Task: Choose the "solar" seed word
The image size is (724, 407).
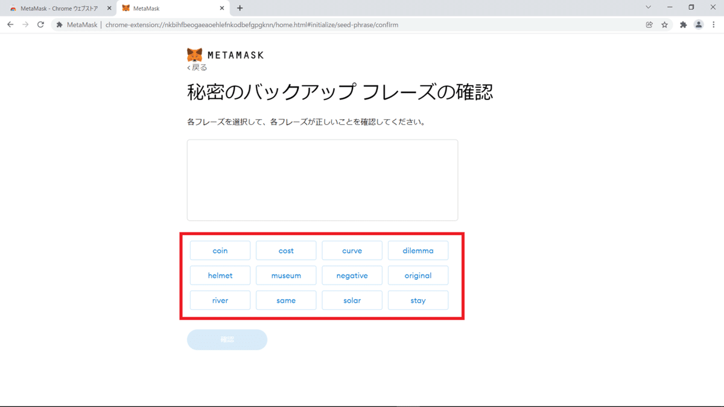Action: 352,300
